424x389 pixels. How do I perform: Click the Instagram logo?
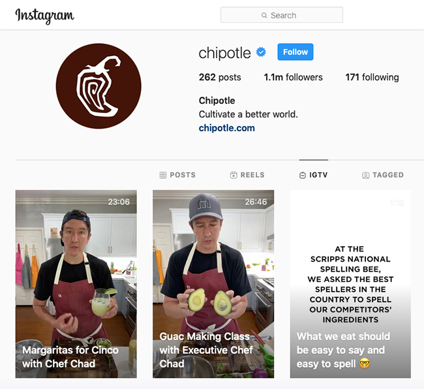(44, 16)
